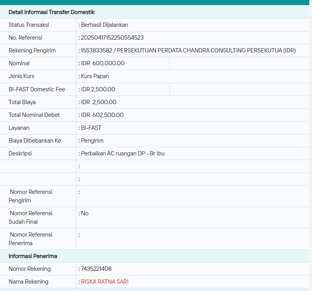Click the Rekening Pengirim label
Viewport: 312px width, 291px height.
(x=32, y=51)
